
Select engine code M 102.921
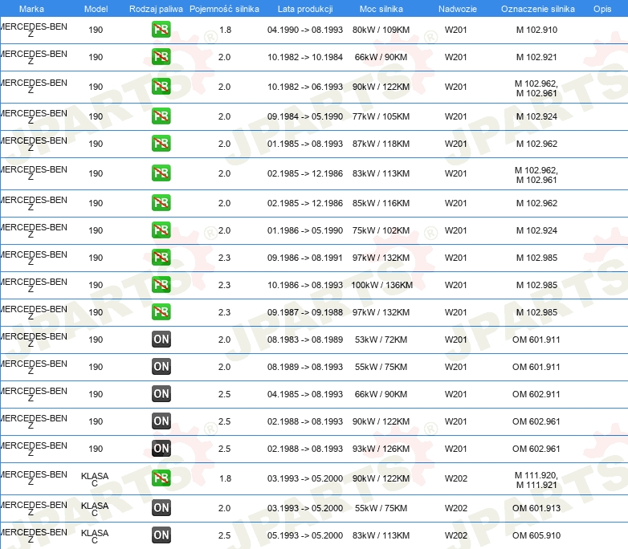pyautogui.click(x=536, y=57)
